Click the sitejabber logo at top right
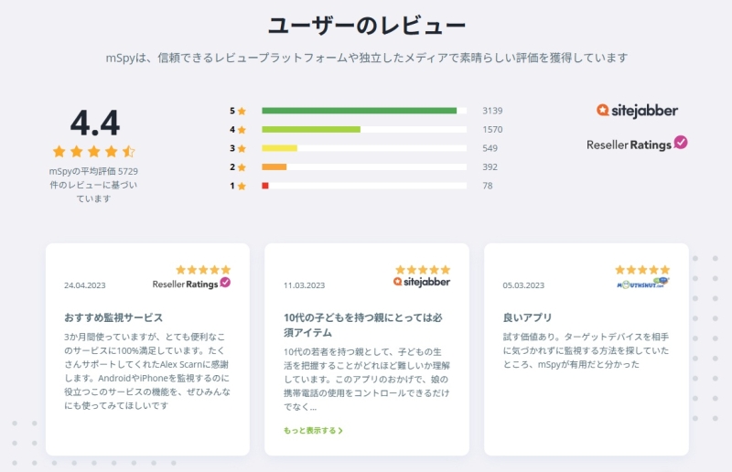This screenshot has height=472, width=732. [x=637, y=111]
